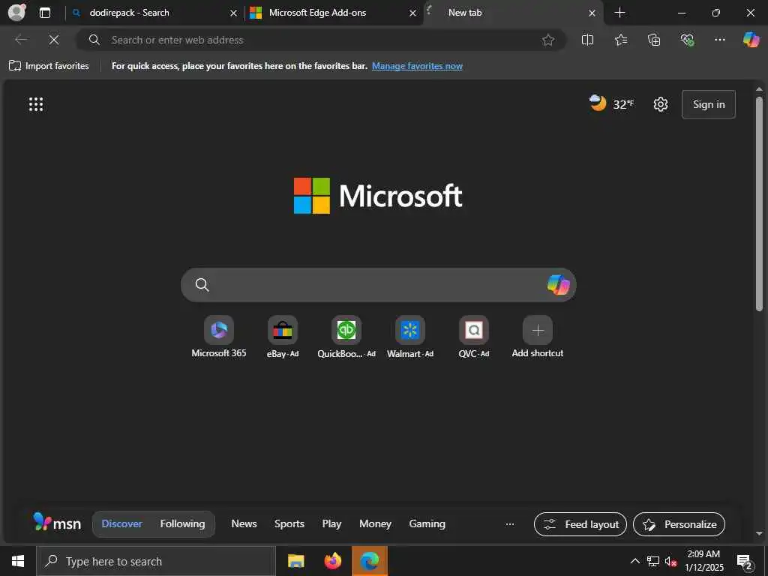Image resolution: width=768 pixels, height=576 pixels.
Task: Open Sports feed category
Action: pos(289,523)
